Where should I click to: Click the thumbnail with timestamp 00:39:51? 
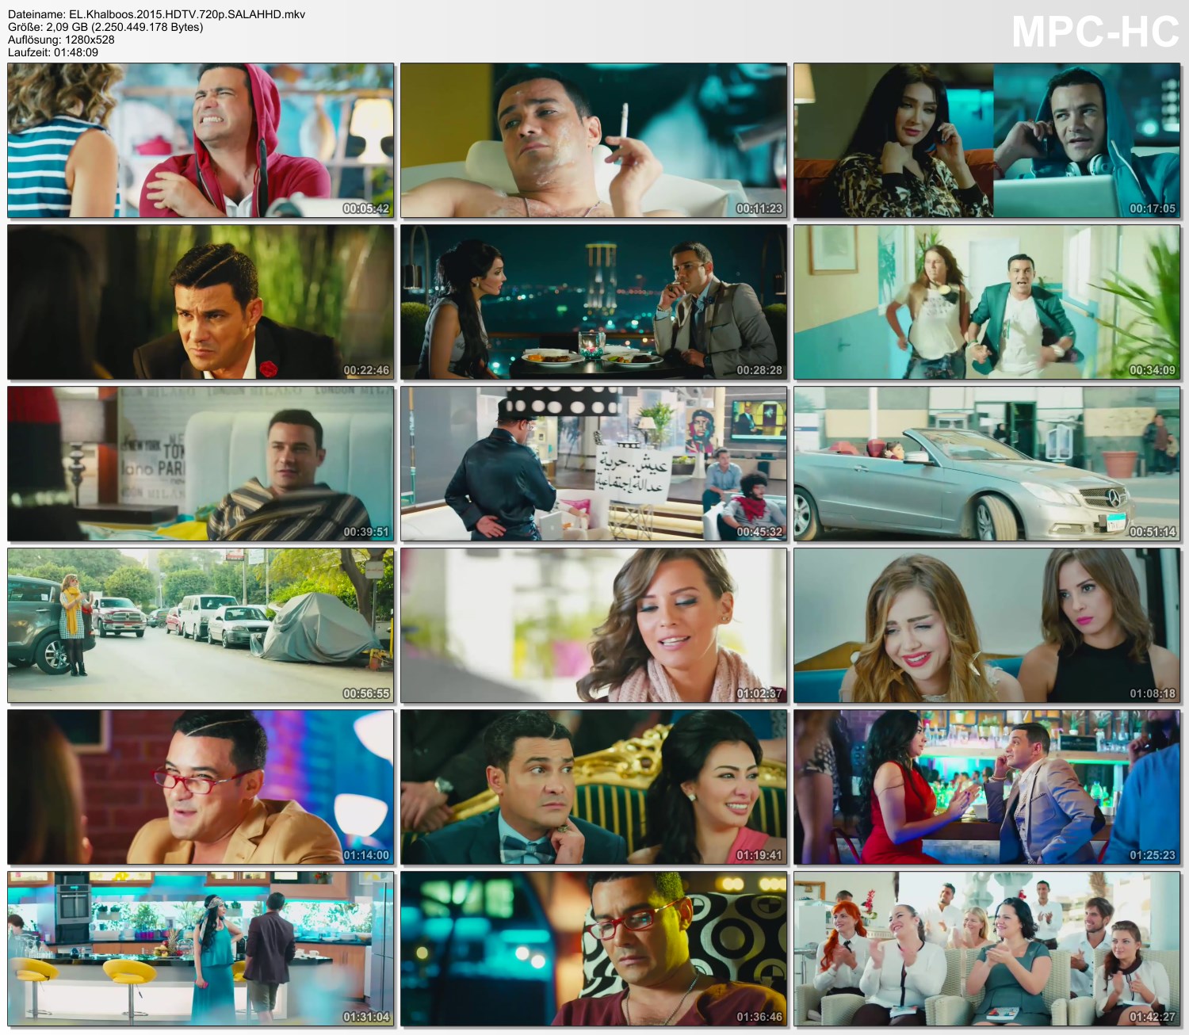pos(201,464)
